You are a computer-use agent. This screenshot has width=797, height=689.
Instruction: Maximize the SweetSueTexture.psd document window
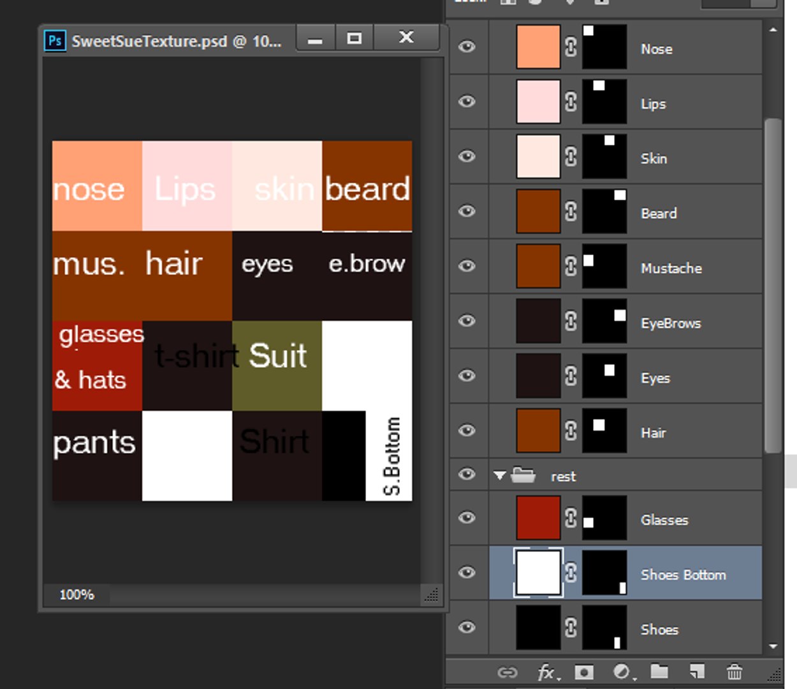click(355, 38)
